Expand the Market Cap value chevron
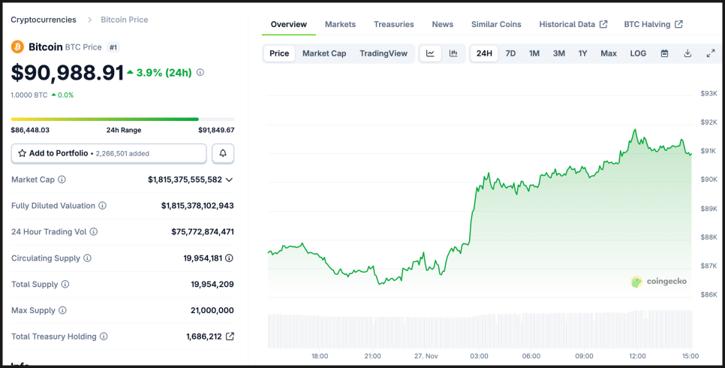The image size is (725, 368). pyautogui.click(x=229, y=179)
